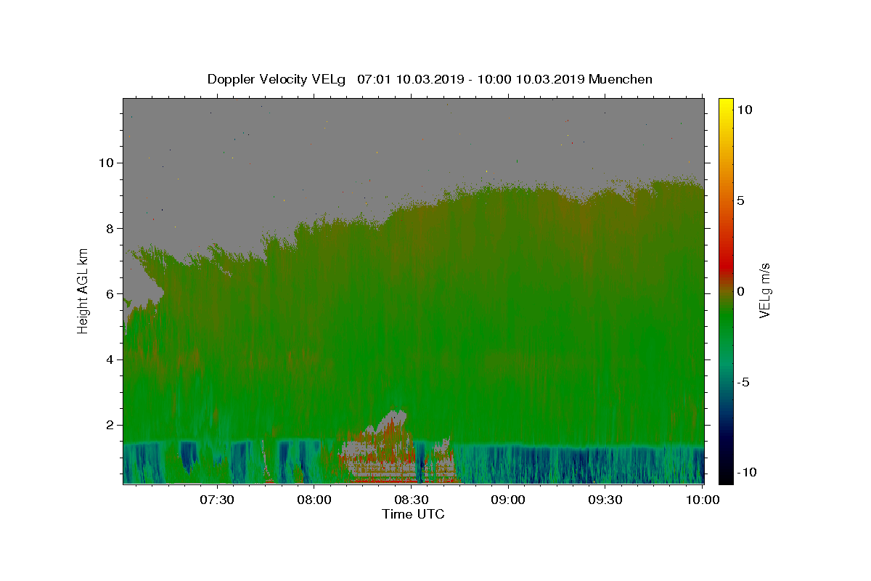Click the Doppler Velocity VELg plot title
Image resolution: width=871 pixels, height=581 pixels.
point(430,79)
